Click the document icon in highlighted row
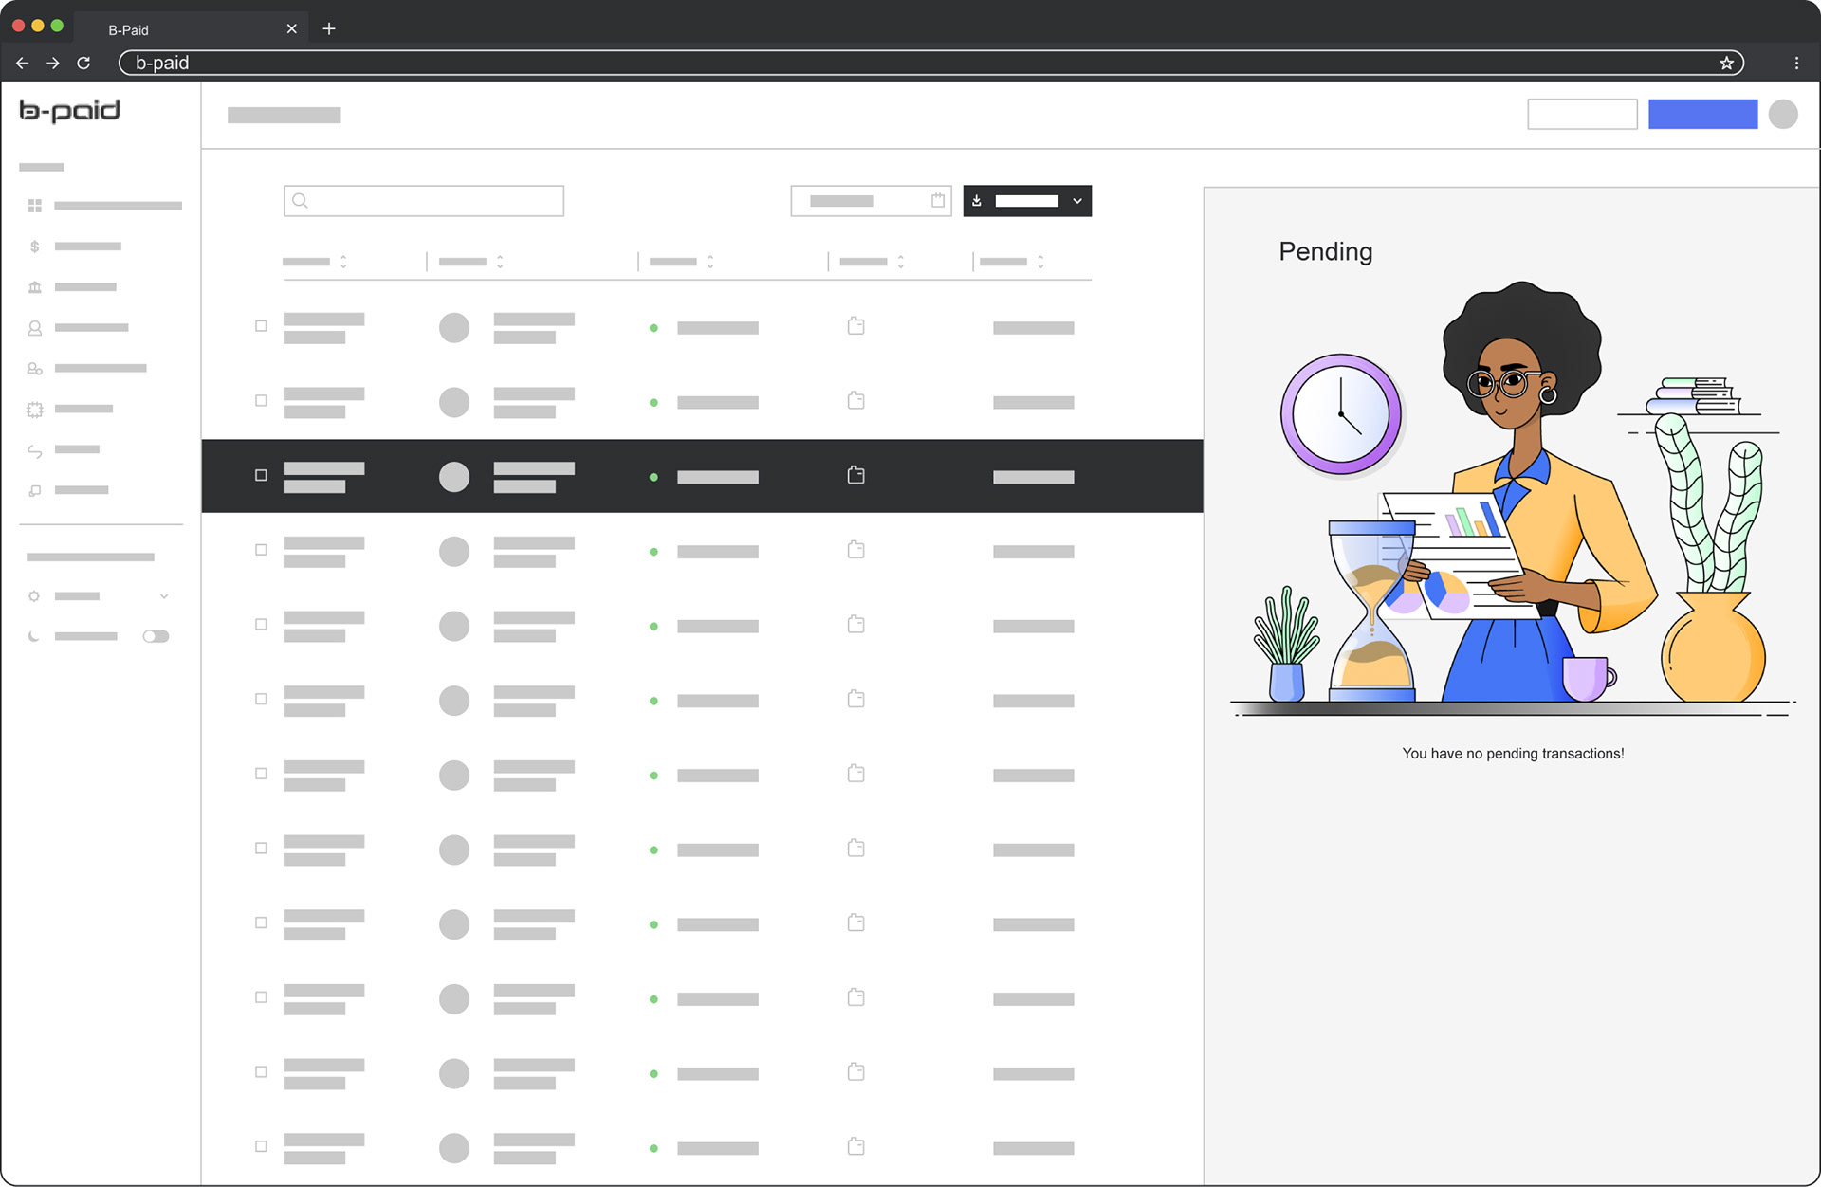The height and width of the screenshot is (1187, 1821). click(855, 475)
